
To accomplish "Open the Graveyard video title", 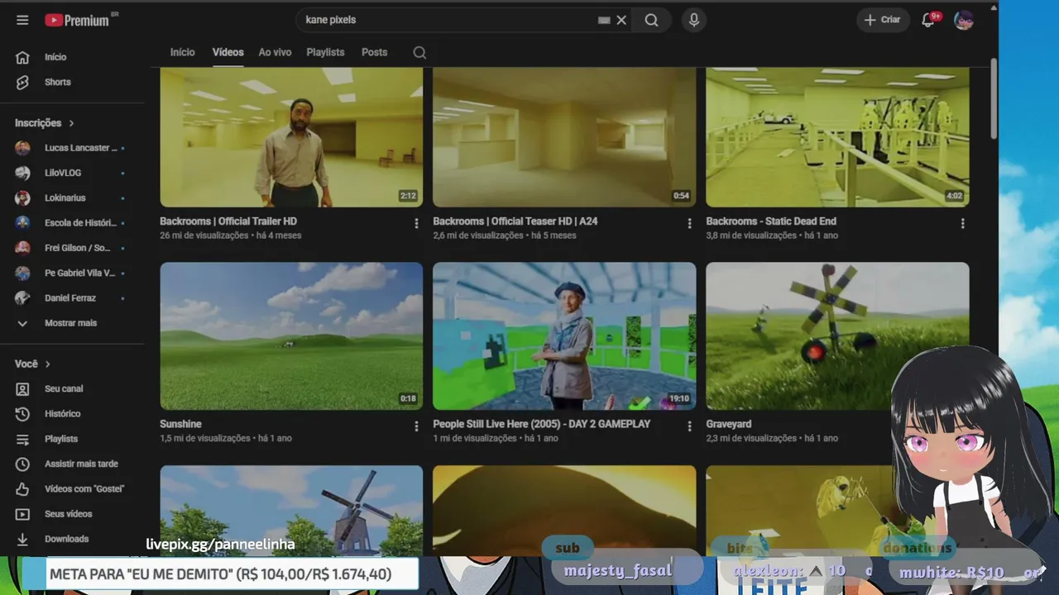I will point(729,424).
